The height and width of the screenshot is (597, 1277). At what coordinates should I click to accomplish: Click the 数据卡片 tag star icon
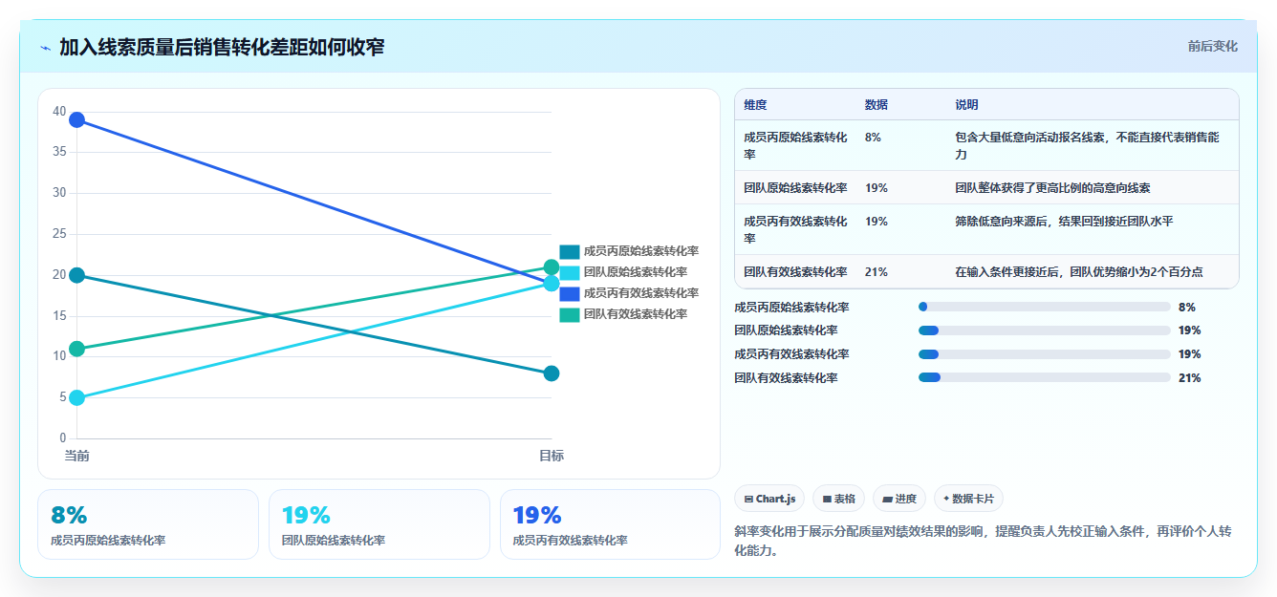coord(946,499)
